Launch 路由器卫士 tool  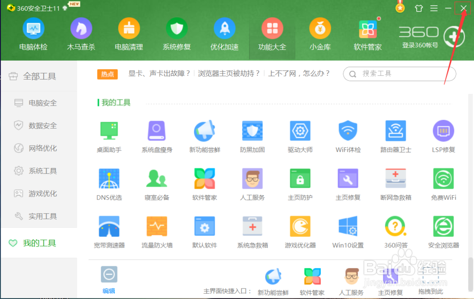tap(396, 136)
